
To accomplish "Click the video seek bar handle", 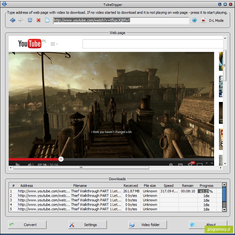I will pos(61,159).
